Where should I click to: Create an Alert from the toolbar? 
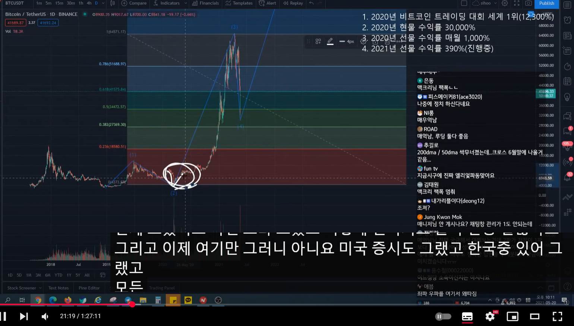(268, 3)
